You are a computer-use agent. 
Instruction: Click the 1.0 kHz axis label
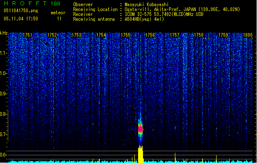click(x=4, y=73)
